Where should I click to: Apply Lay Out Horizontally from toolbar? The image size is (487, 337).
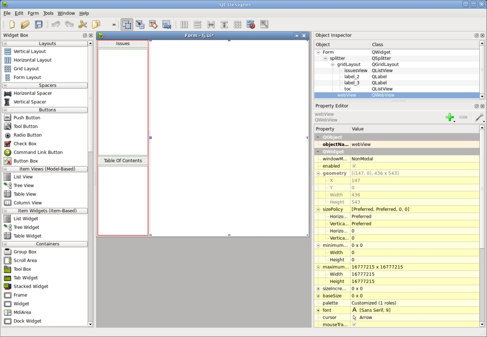pyautogui.click(x=184, y=24)
